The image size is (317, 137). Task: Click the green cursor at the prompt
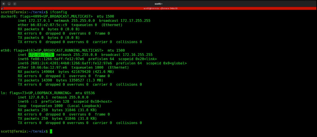tap(51, 131)
